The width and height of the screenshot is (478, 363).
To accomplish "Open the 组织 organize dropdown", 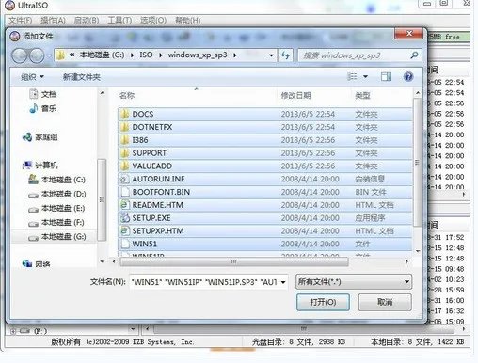I will [x=32, y=77].
